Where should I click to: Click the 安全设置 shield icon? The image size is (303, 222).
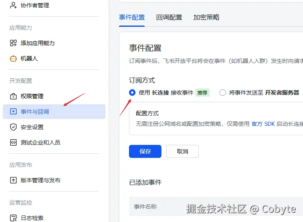pos(13,127)
